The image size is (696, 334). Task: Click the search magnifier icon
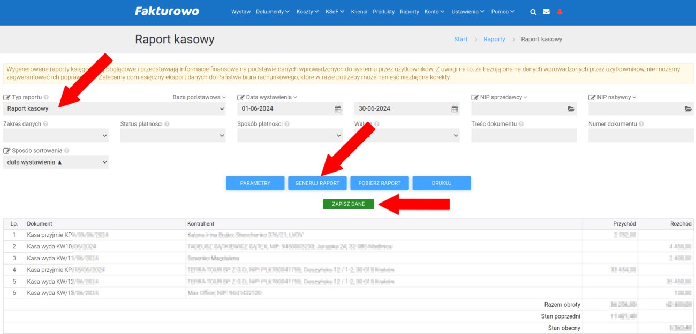pos(533,12)
